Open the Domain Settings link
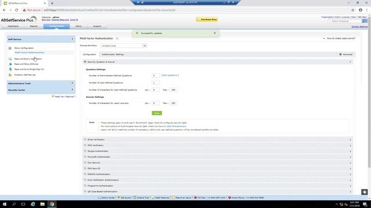This screenshot has width=371, height=208. [x=359, y=27]
